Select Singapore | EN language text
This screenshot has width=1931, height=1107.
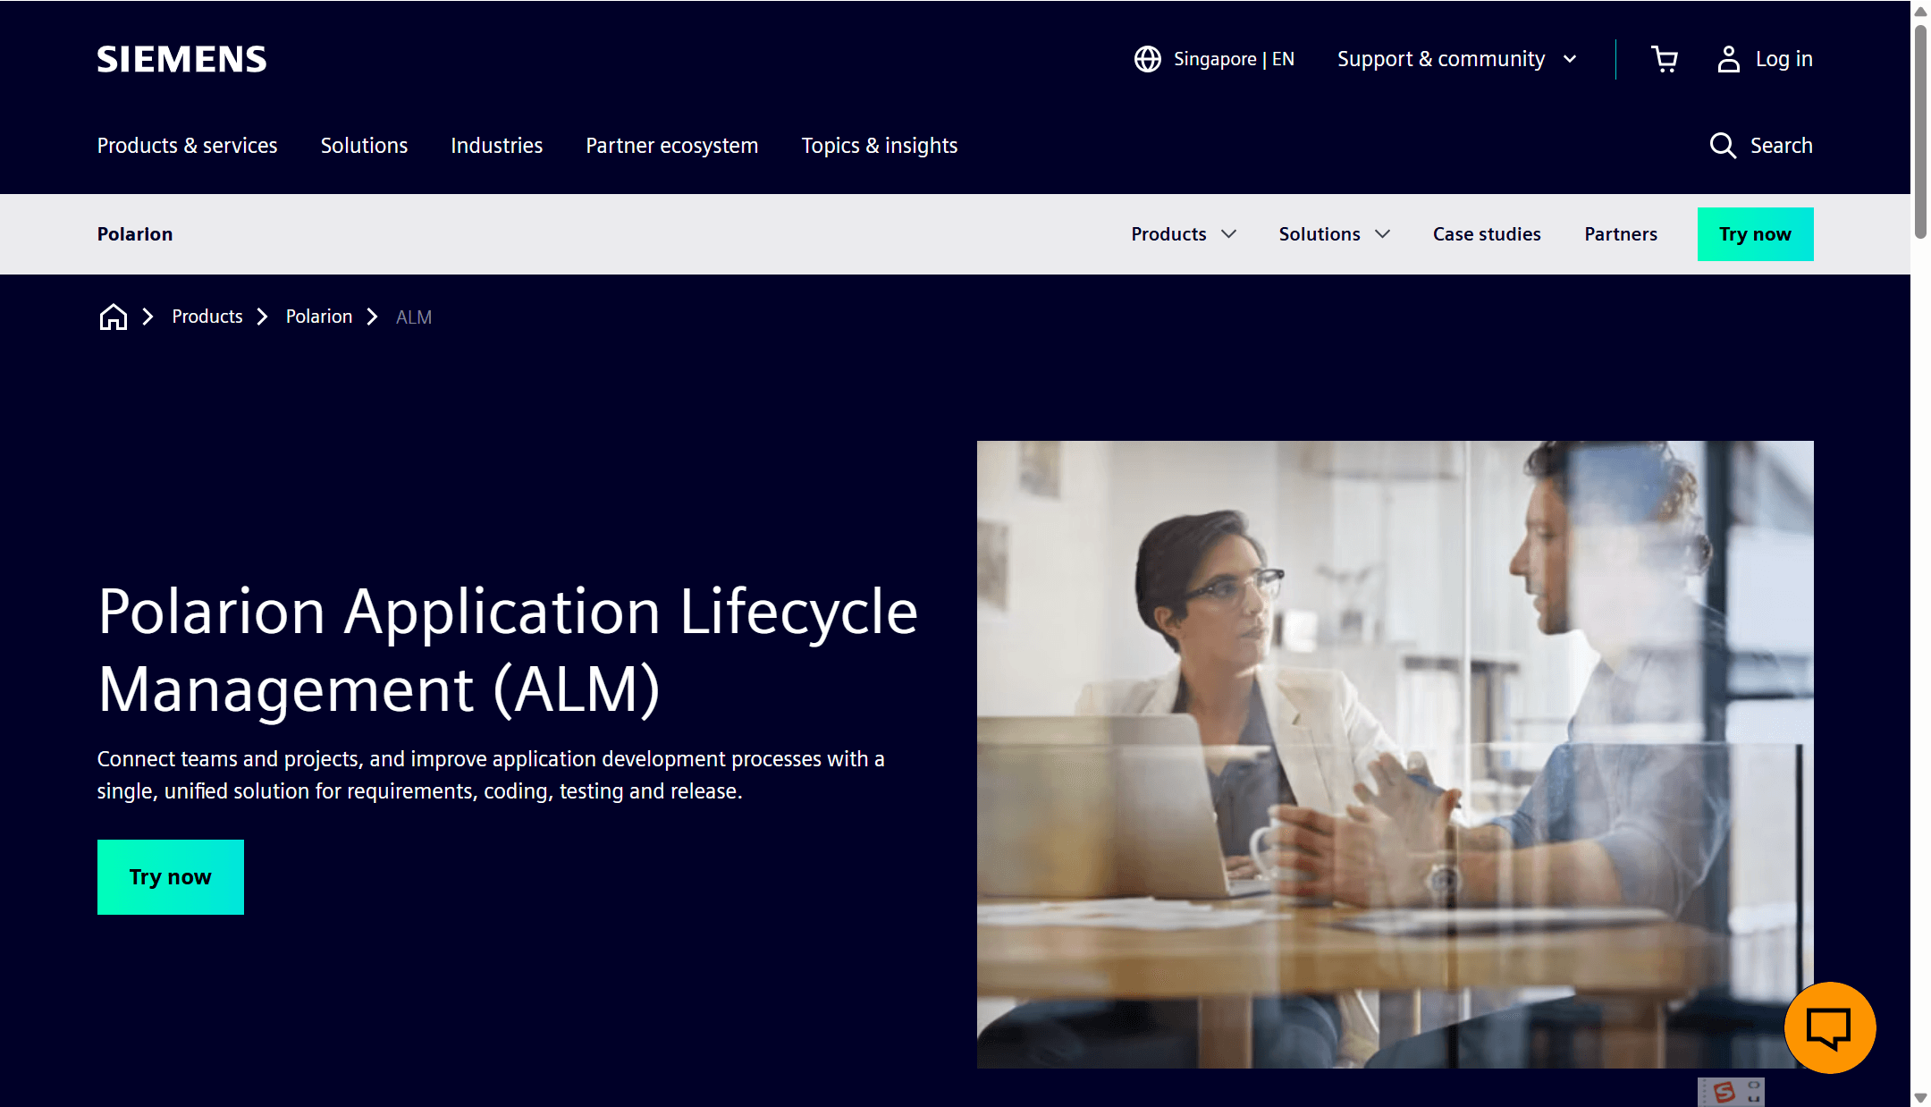click(1234, 59)
